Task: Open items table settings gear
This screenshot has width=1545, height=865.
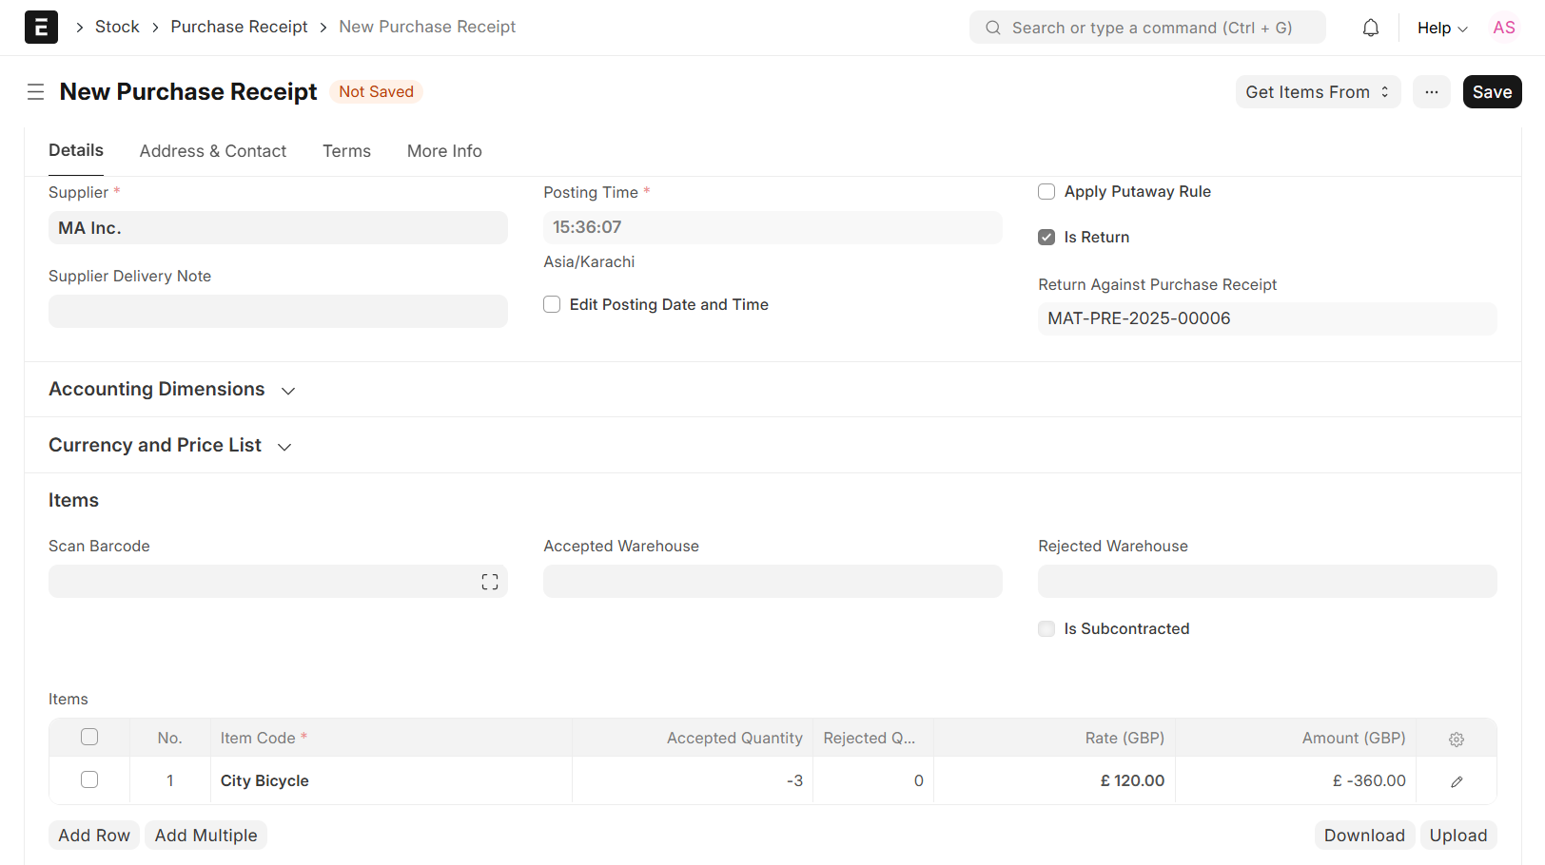Action: [x=1456, y=739]
